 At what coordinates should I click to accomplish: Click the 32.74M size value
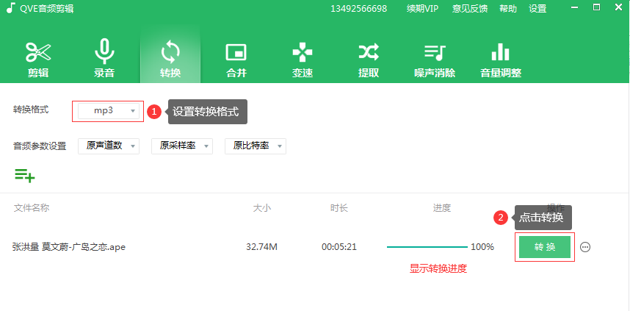point(261,246)
